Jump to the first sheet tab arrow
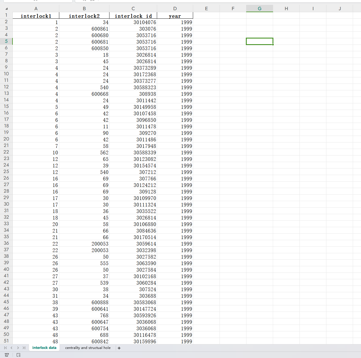Viewport: 361px width, 358px height. click(5, 348)
